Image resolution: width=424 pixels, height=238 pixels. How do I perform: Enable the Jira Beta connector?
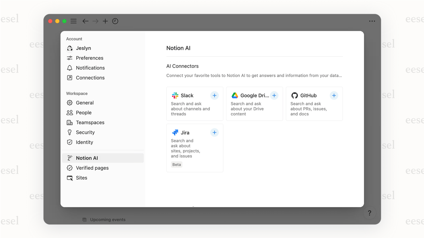pos(214,132)
